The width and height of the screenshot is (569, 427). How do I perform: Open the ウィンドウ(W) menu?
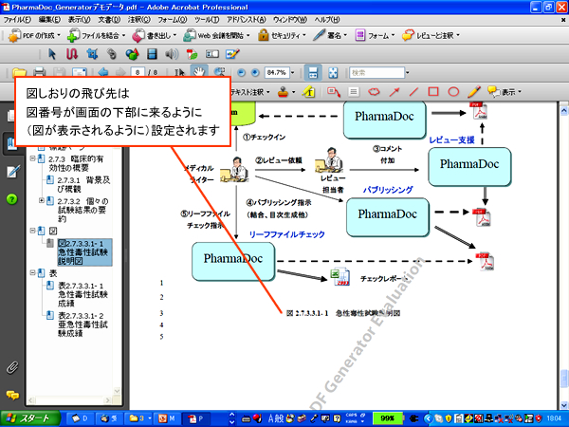[290, 20]
